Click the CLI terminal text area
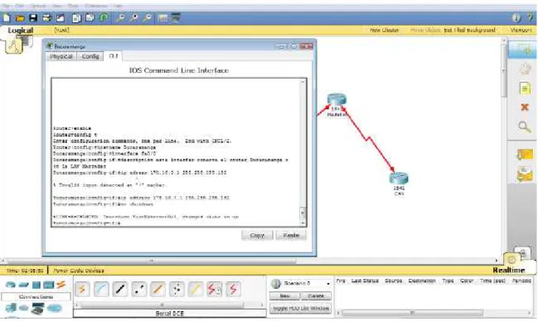The width and height of the screenshot is (538, 321). (176, 152)
